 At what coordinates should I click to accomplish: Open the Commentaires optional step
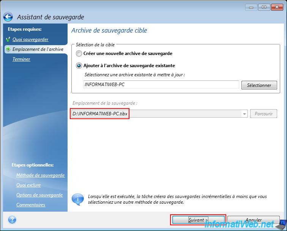point(31,205)
